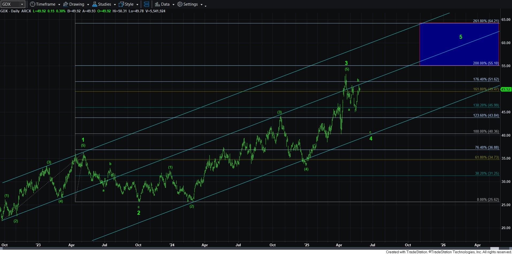Screen dimensions: 512x254
Task: Click the 76.40% (36.88) Fibonacci label
Action: [487, 147]
